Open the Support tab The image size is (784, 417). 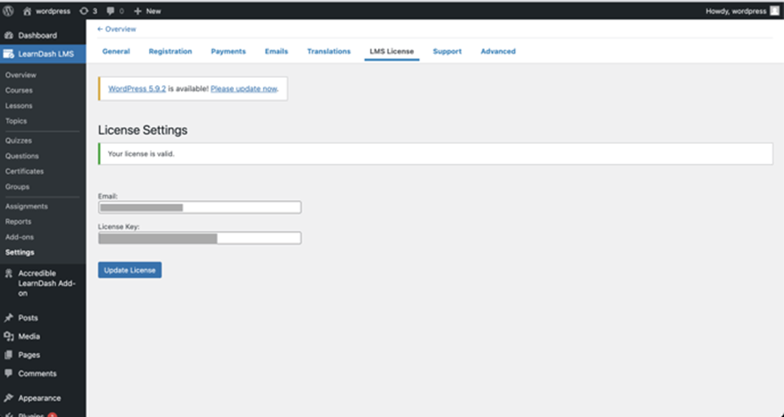(x=448, y=51)
